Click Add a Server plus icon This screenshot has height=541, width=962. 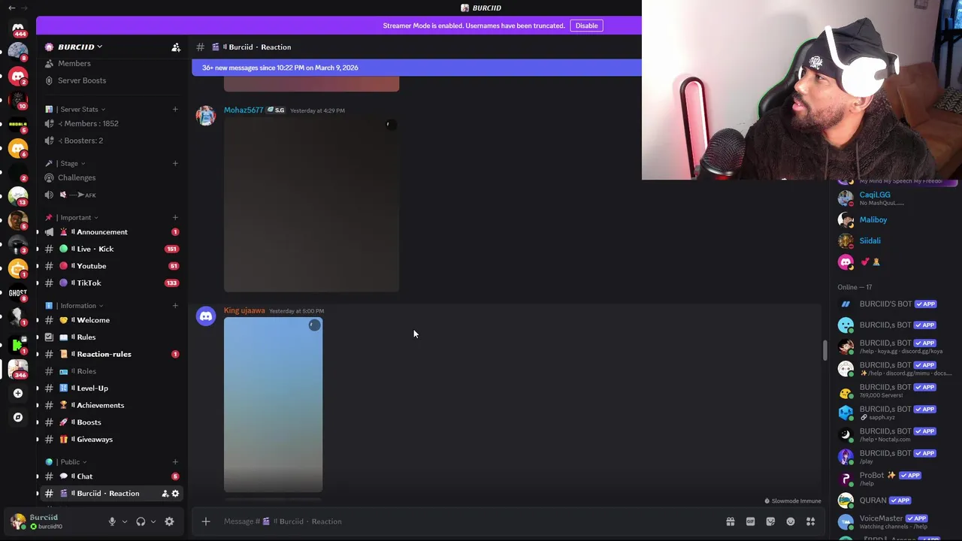pyautogui.click(x=18, y=393)
